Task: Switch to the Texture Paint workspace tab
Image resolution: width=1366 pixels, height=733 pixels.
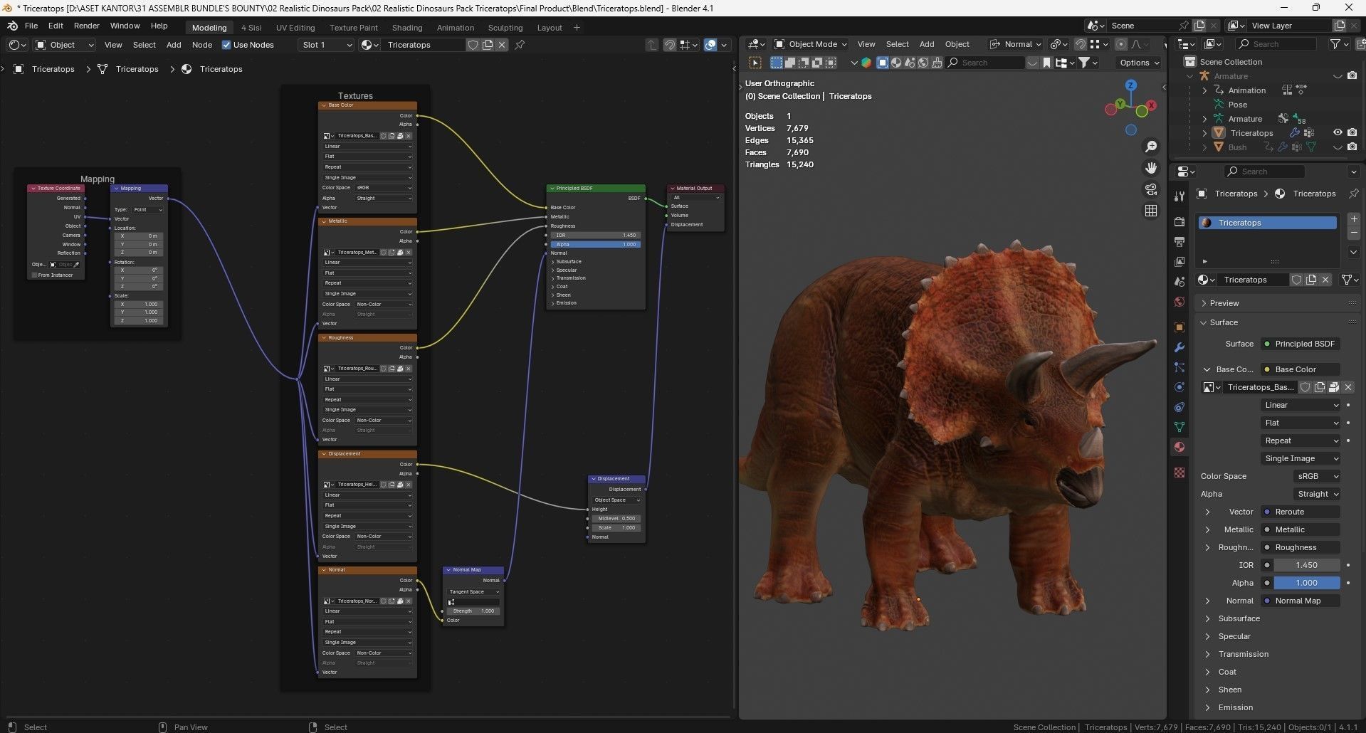Action: click(x=354, y=28)
